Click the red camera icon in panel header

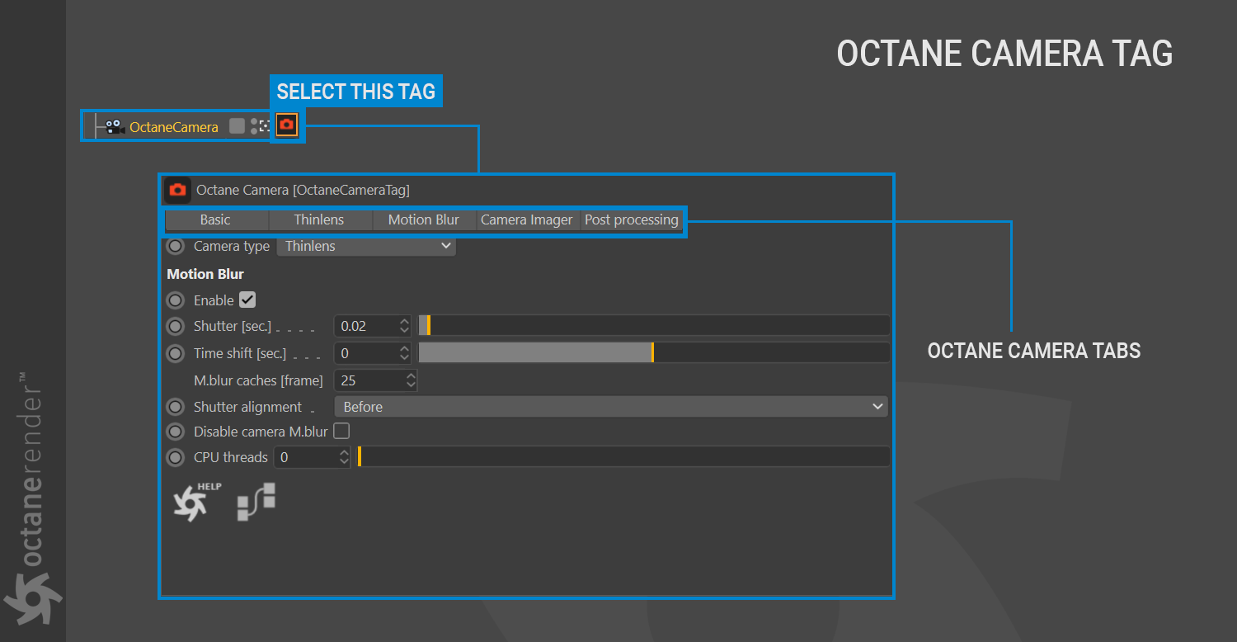[x=177, y=190]
